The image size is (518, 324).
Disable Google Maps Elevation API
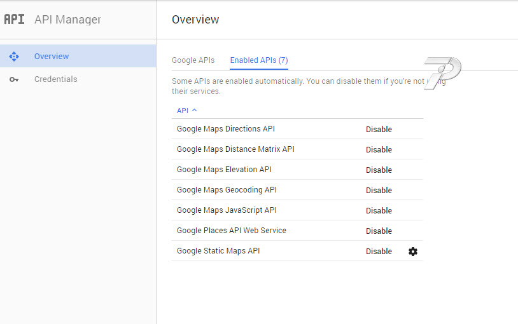point(379,170)
